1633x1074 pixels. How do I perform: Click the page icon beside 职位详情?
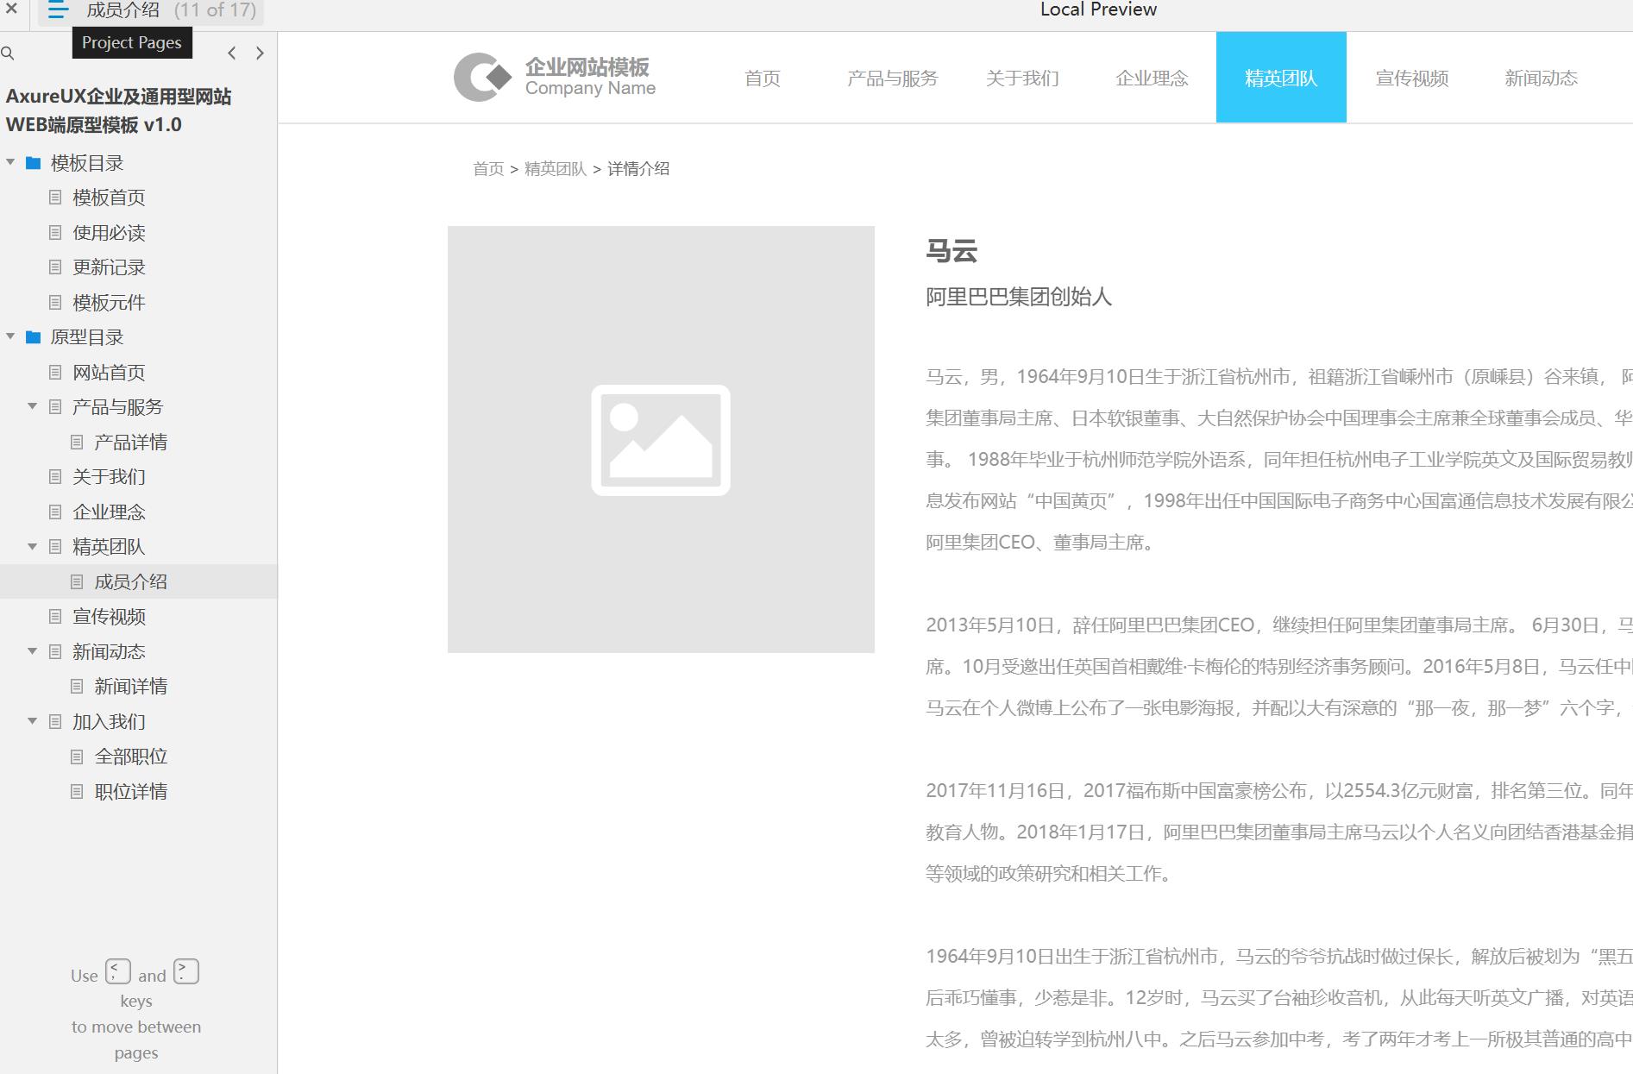point(77,792)
